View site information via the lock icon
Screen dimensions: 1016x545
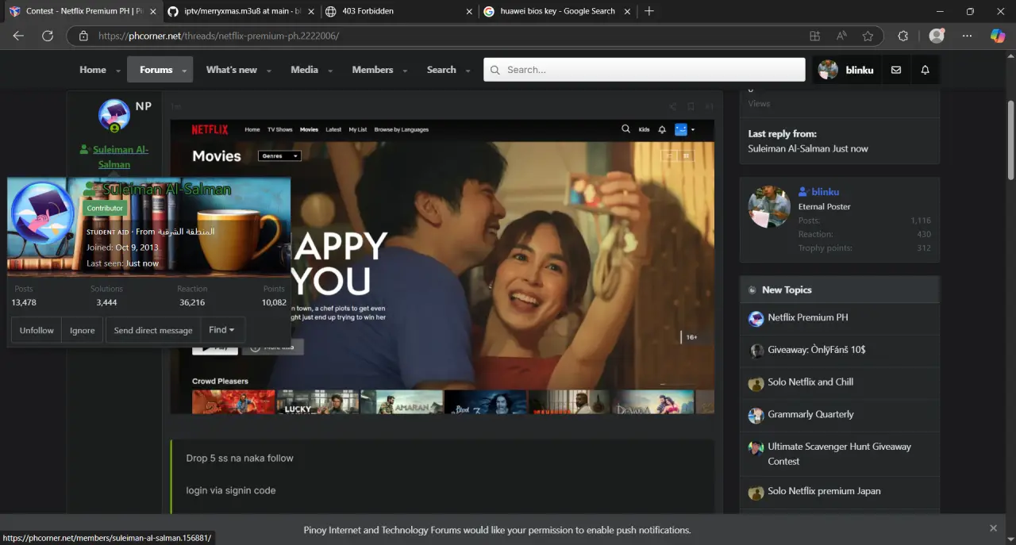coord(83,36)
